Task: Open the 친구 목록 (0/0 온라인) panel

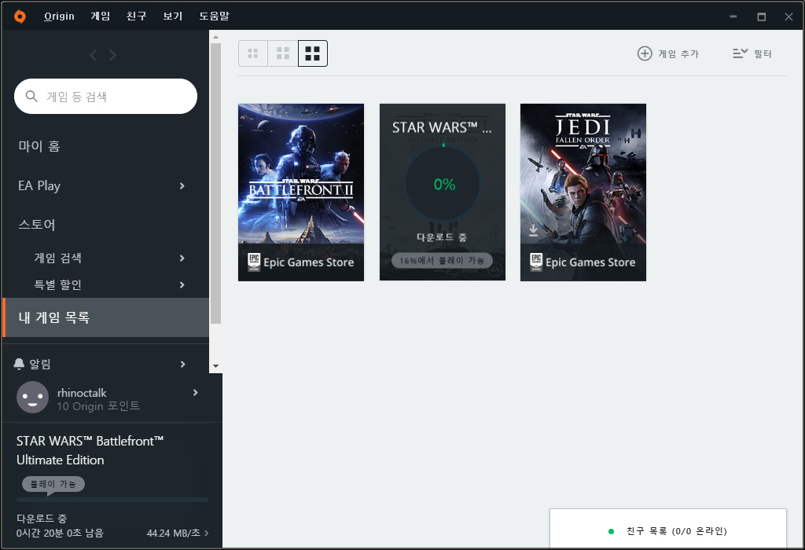Action: click(668, 530)
